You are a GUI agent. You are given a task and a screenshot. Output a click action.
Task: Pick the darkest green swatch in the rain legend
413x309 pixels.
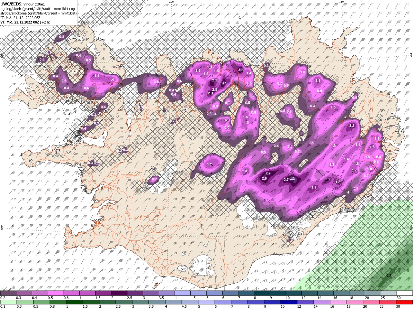[x=74, y=302]
